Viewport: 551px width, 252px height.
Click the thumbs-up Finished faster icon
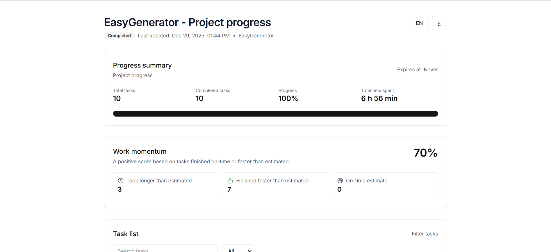point(230,181)
